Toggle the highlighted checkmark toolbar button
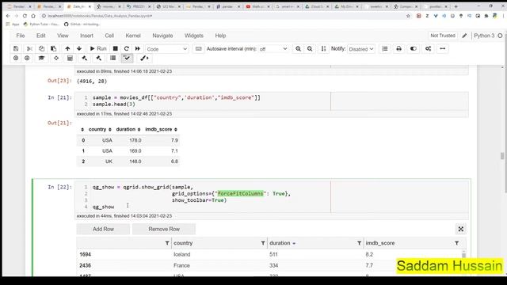This screenshot has width=507, height=285. (x=127, y=58)
